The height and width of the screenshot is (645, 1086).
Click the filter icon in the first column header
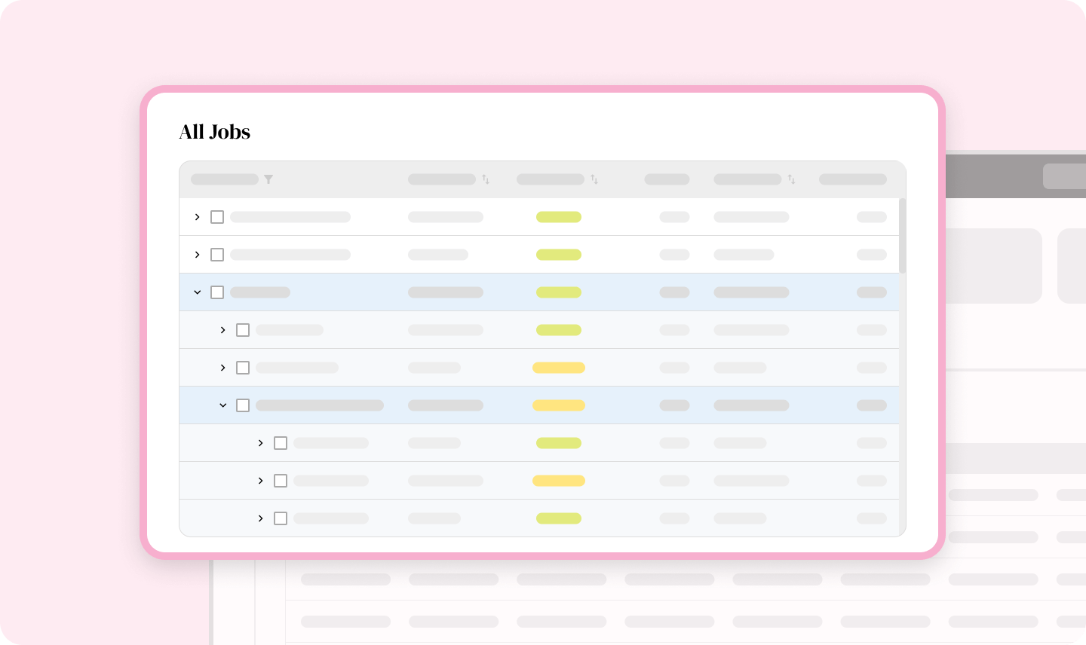(268, 179)
